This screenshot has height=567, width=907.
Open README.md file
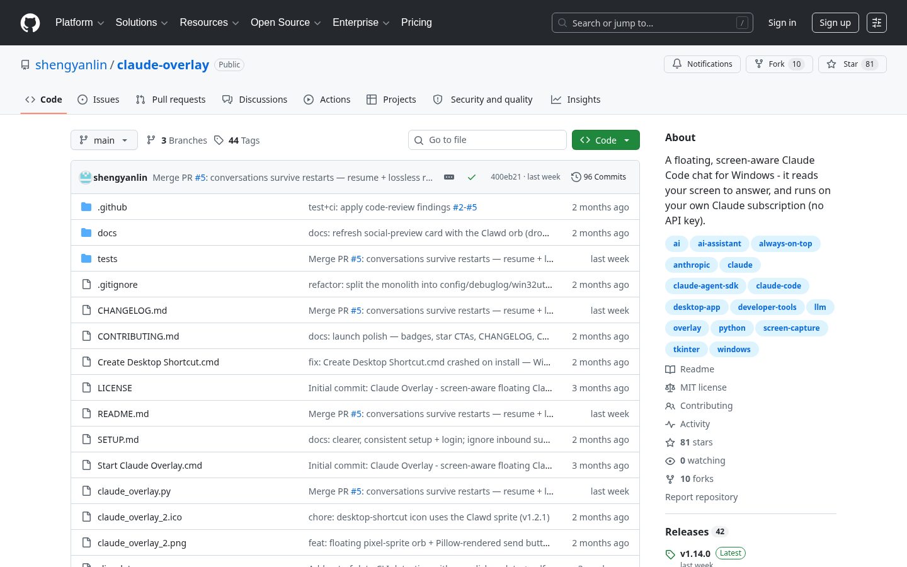pos(123,414)
